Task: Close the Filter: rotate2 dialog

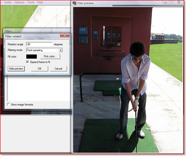Action: tap(65, 35)
